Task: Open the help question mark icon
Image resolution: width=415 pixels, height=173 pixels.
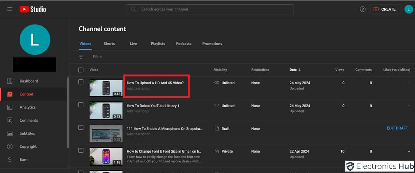Action: tap(362, 9)
